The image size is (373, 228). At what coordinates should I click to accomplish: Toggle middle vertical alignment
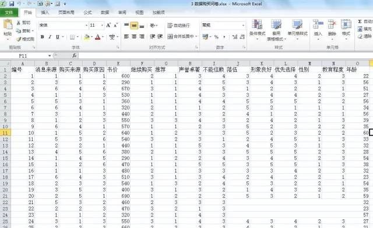coord(134,25)
